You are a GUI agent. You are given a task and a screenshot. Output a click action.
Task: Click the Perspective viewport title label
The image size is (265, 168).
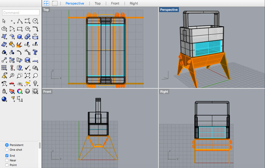[169, 10]
